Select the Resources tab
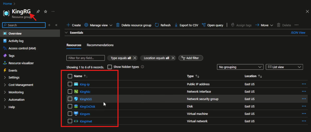This screenshot has width=311, height=132. pyautogui.click(x=74, y=45)
